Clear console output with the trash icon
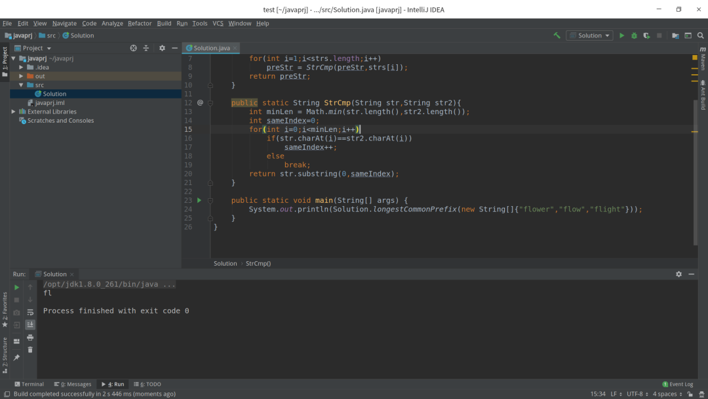The height and width of the screenshot is (399, 708). [30, 350]
